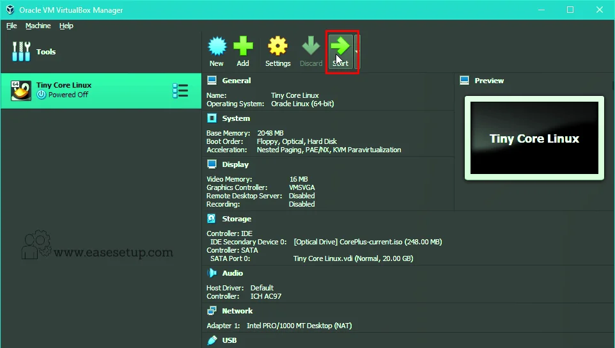Click the acceleration value 'Nested Paging, PAE/NX, KVM Paravirtualization'
The image size is (615, 348).
pyautogui.click(x=329, y=150)
